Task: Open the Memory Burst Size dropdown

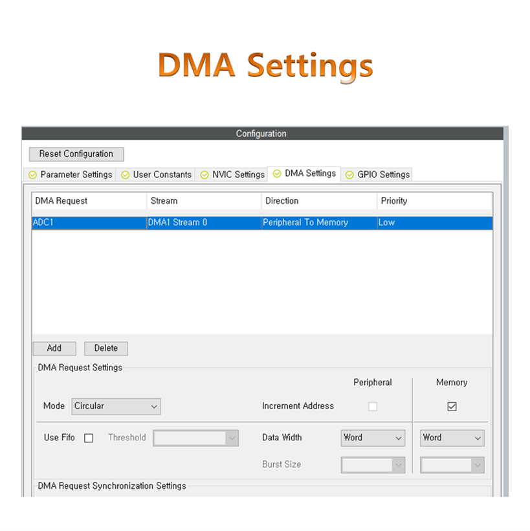Action: point(452,465)
